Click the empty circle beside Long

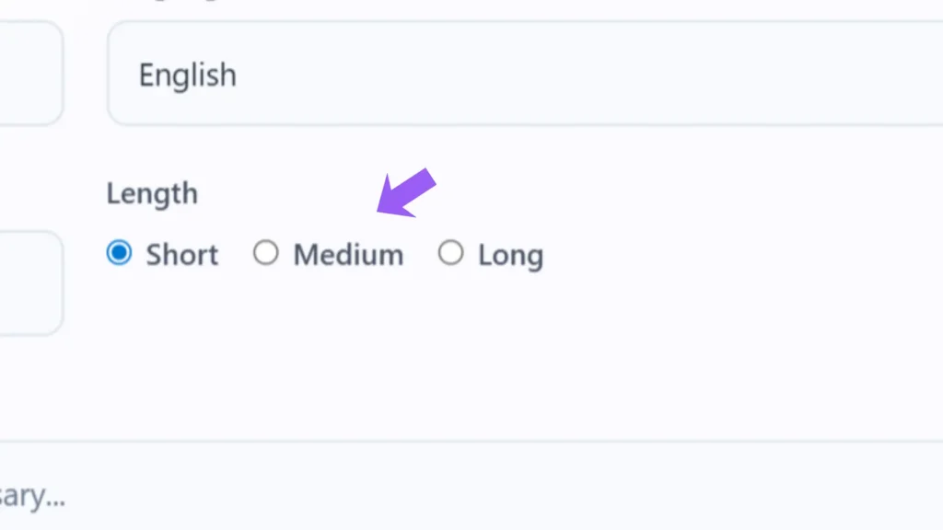[450, 253]
